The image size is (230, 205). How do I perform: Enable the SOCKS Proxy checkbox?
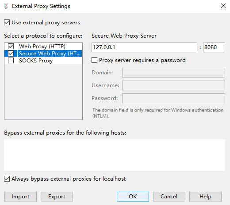point(11,61)
